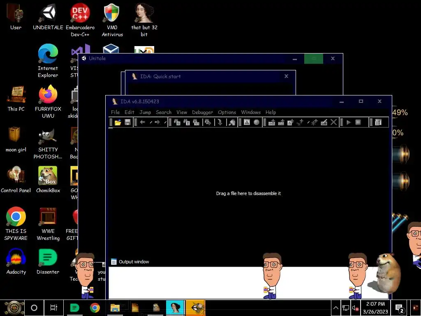Click the convert to DATA icon
The image size is (421, 316).
pyautogui.click(x=281, y=123)
